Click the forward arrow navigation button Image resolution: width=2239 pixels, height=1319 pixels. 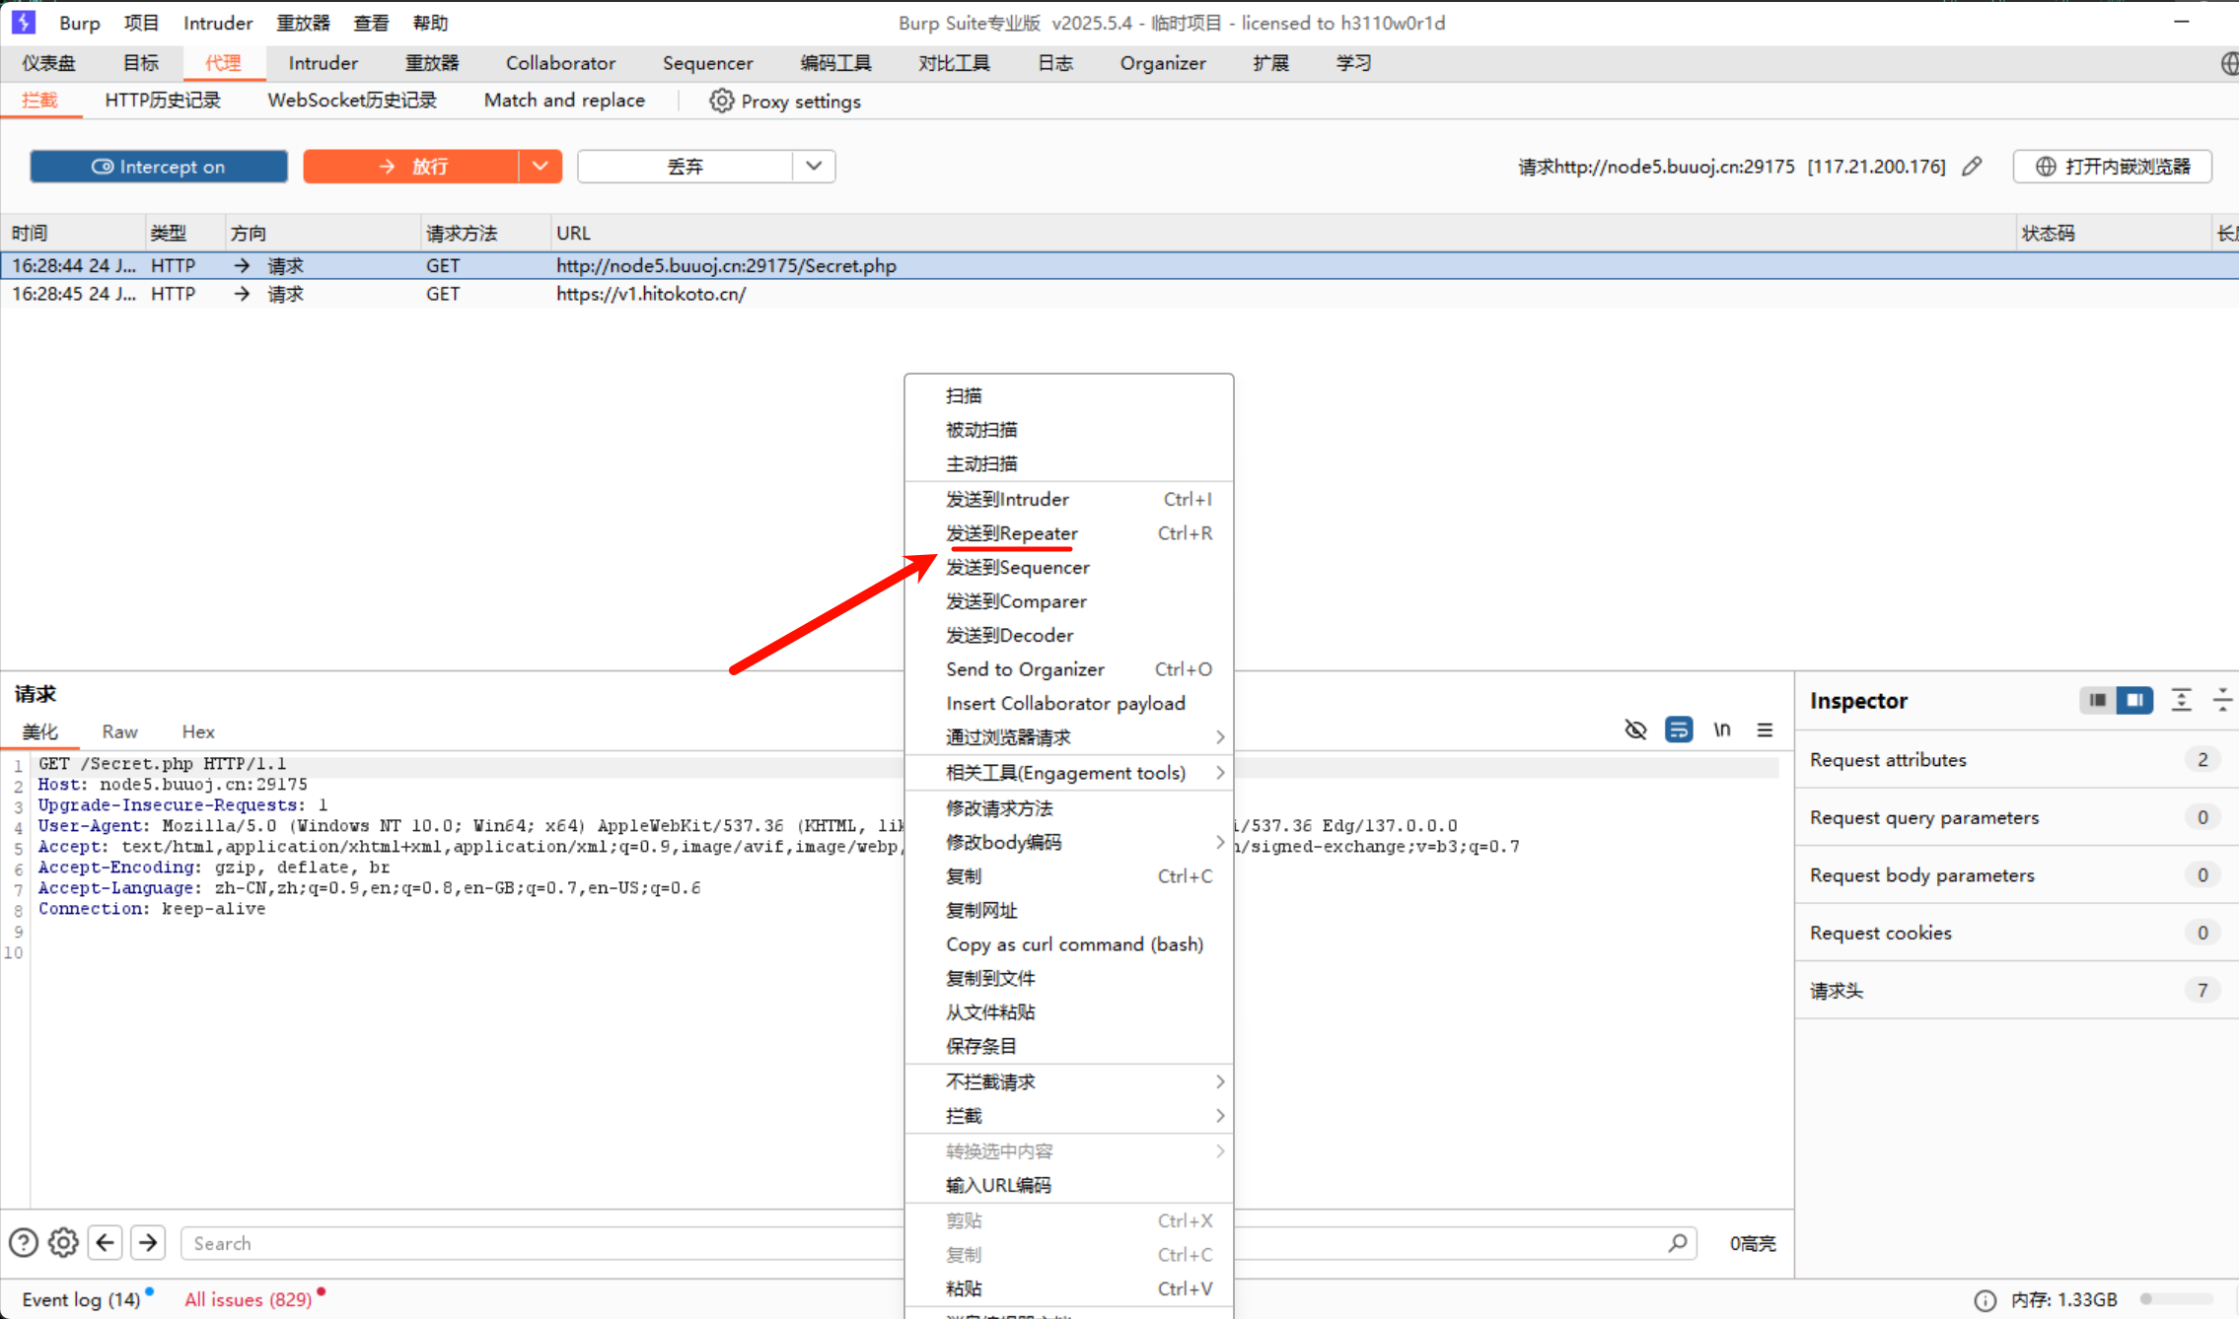point(148,1242)
